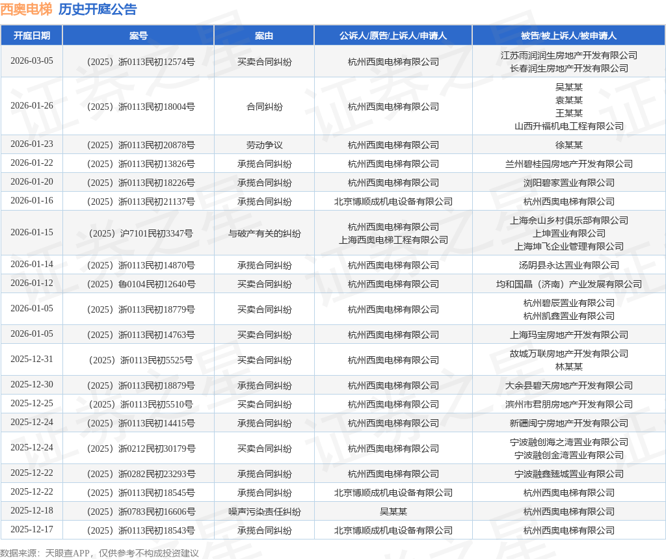Select the 案由 column header
666x559 pixels.
click(264, 36)
